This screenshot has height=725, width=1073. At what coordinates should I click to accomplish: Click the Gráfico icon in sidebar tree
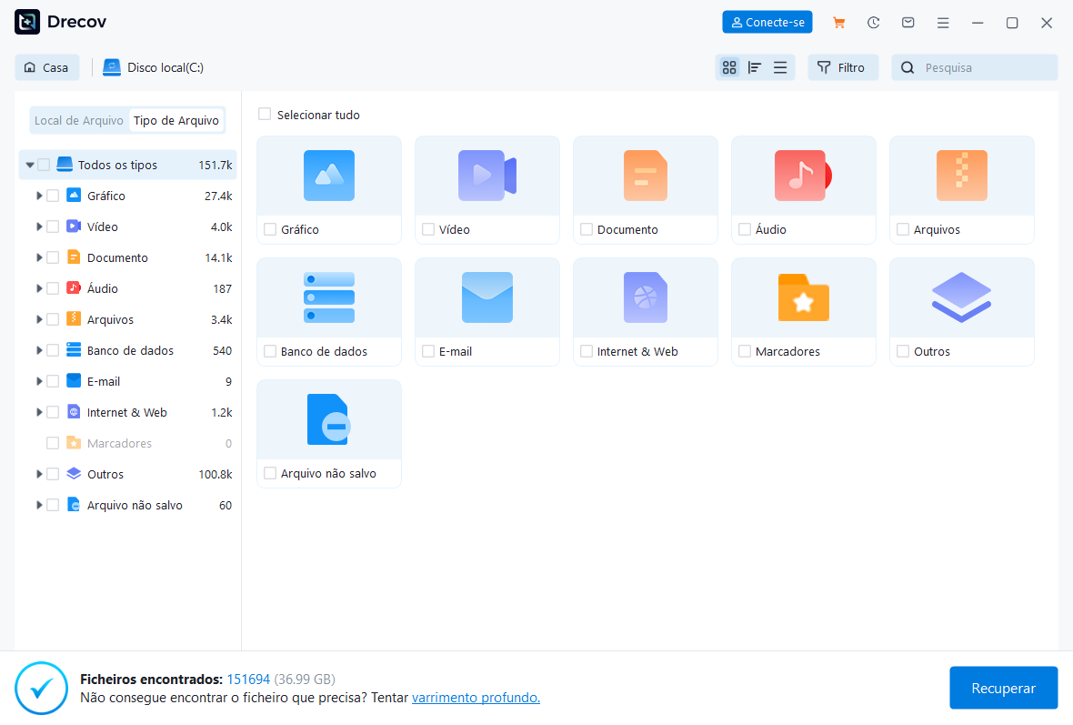[74, 195]
